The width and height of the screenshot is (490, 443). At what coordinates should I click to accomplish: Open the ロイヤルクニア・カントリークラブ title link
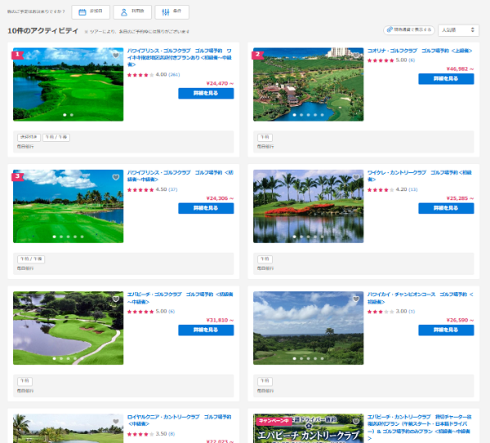point(180,420)
